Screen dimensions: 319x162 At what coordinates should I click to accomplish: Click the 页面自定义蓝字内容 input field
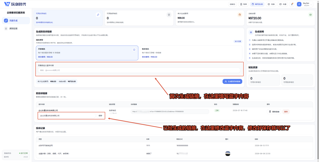point(139,70)
